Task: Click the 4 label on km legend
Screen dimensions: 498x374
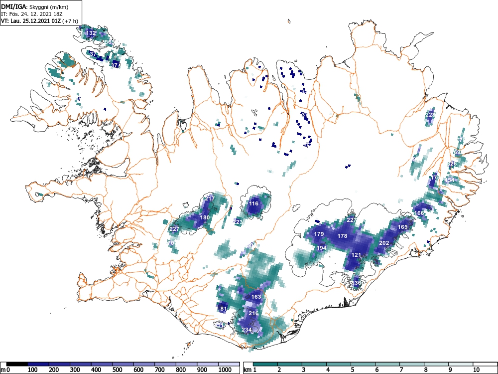Action: [328, 370]
